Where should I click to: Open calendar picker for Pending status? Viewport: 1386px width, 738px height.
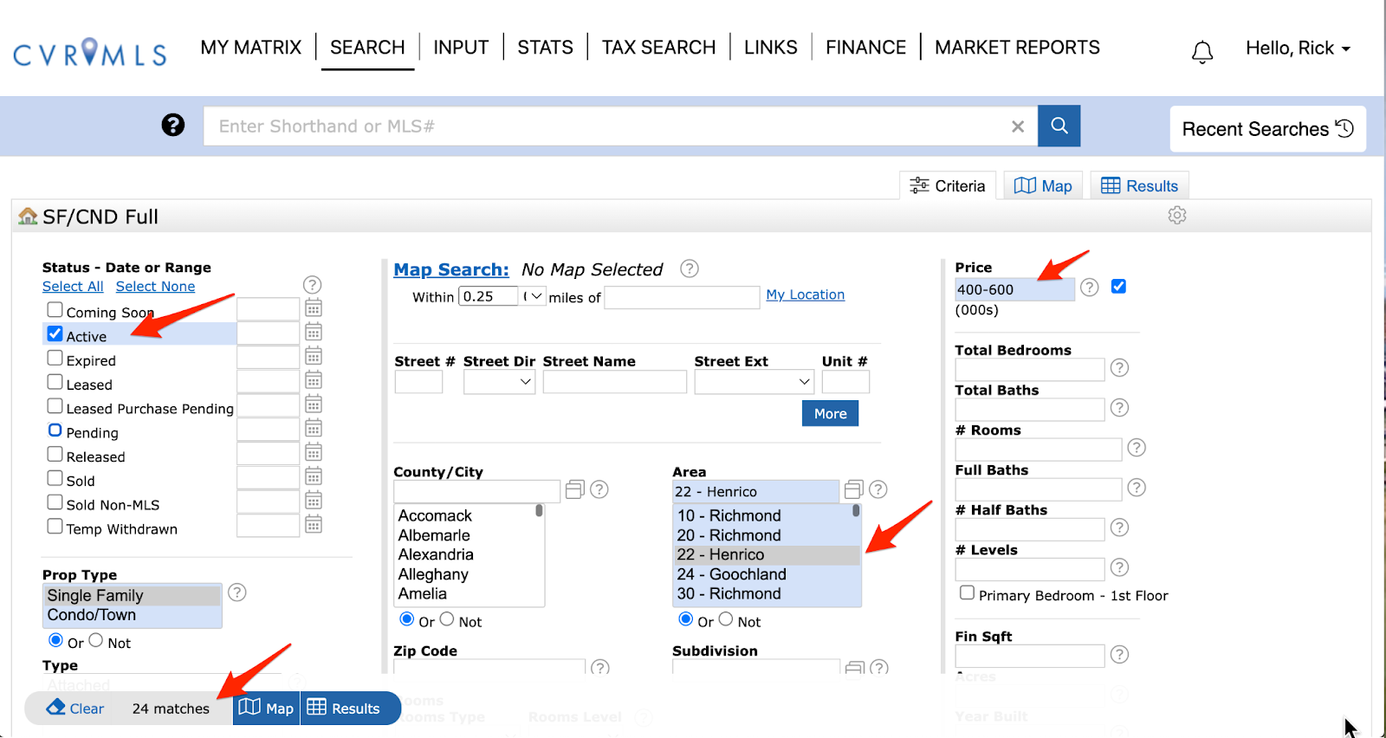pyautogui.click(x=314, y=429)
